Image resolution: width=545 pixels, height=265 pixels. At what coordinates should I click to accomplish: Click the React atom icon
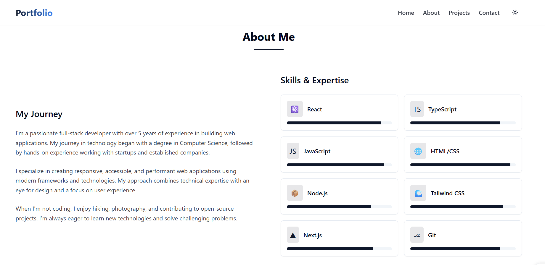point(295,109)
